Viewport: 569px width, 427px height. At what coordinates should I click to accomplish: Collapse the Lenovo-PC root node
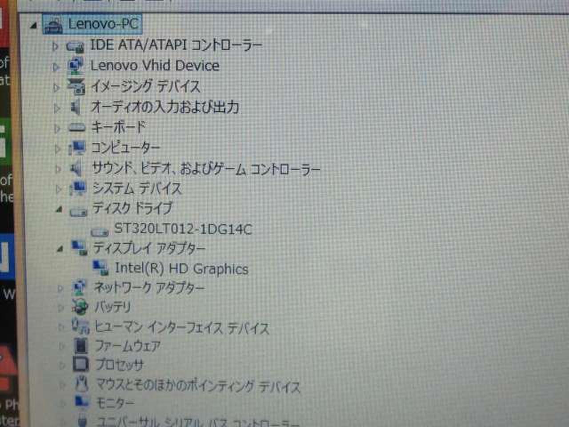(34, 26)
